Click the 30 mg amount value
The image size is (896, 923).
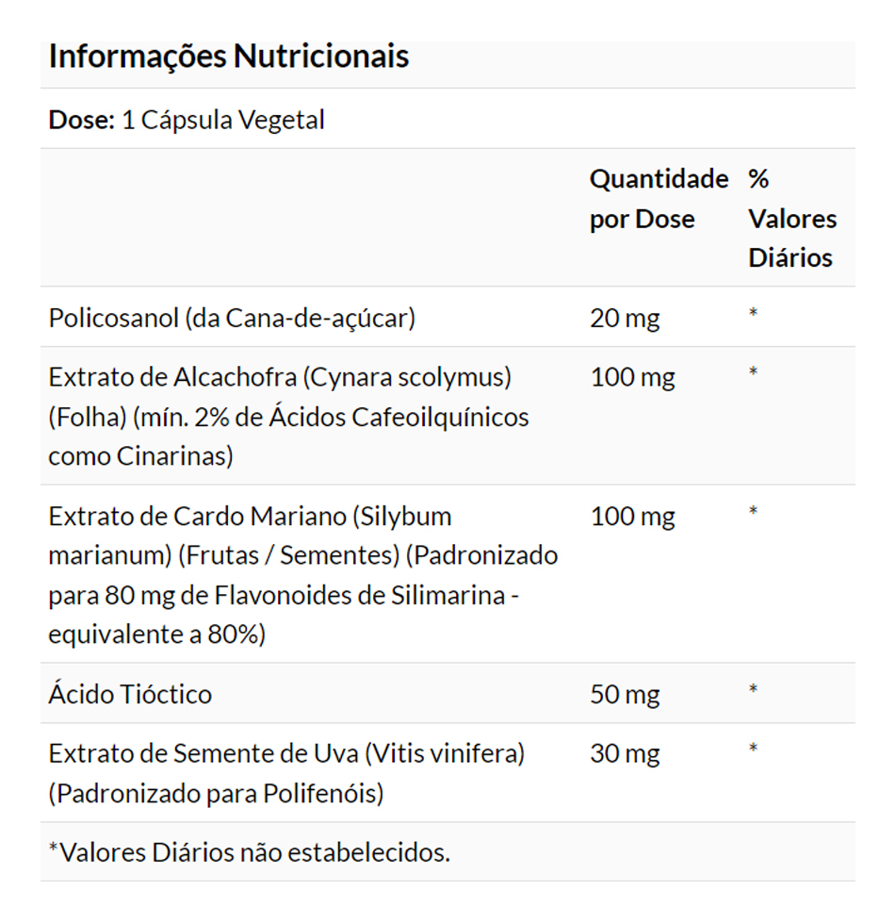pyautogui.click(x=625, y=754)
